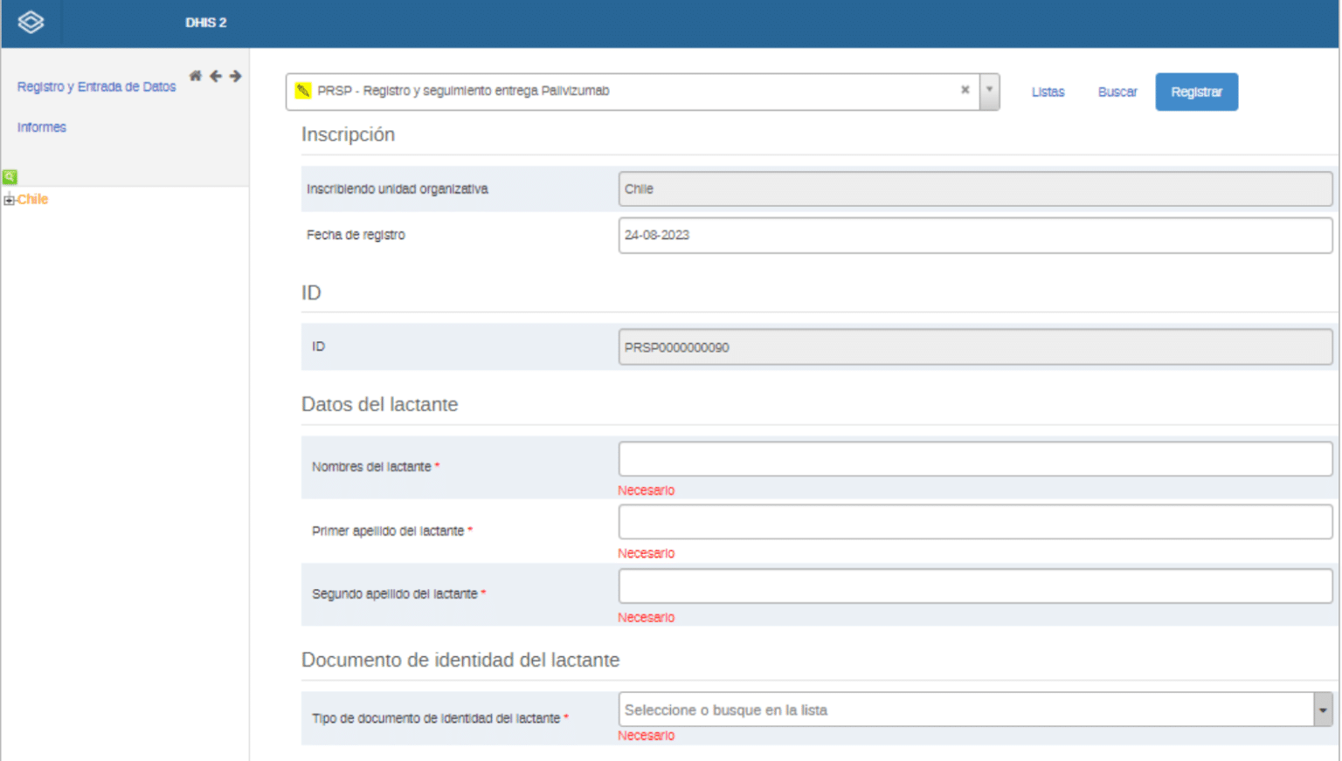The image size is (1342, 761).
Task: Open the Informes menu item
Action: click(x=42, y=127)
